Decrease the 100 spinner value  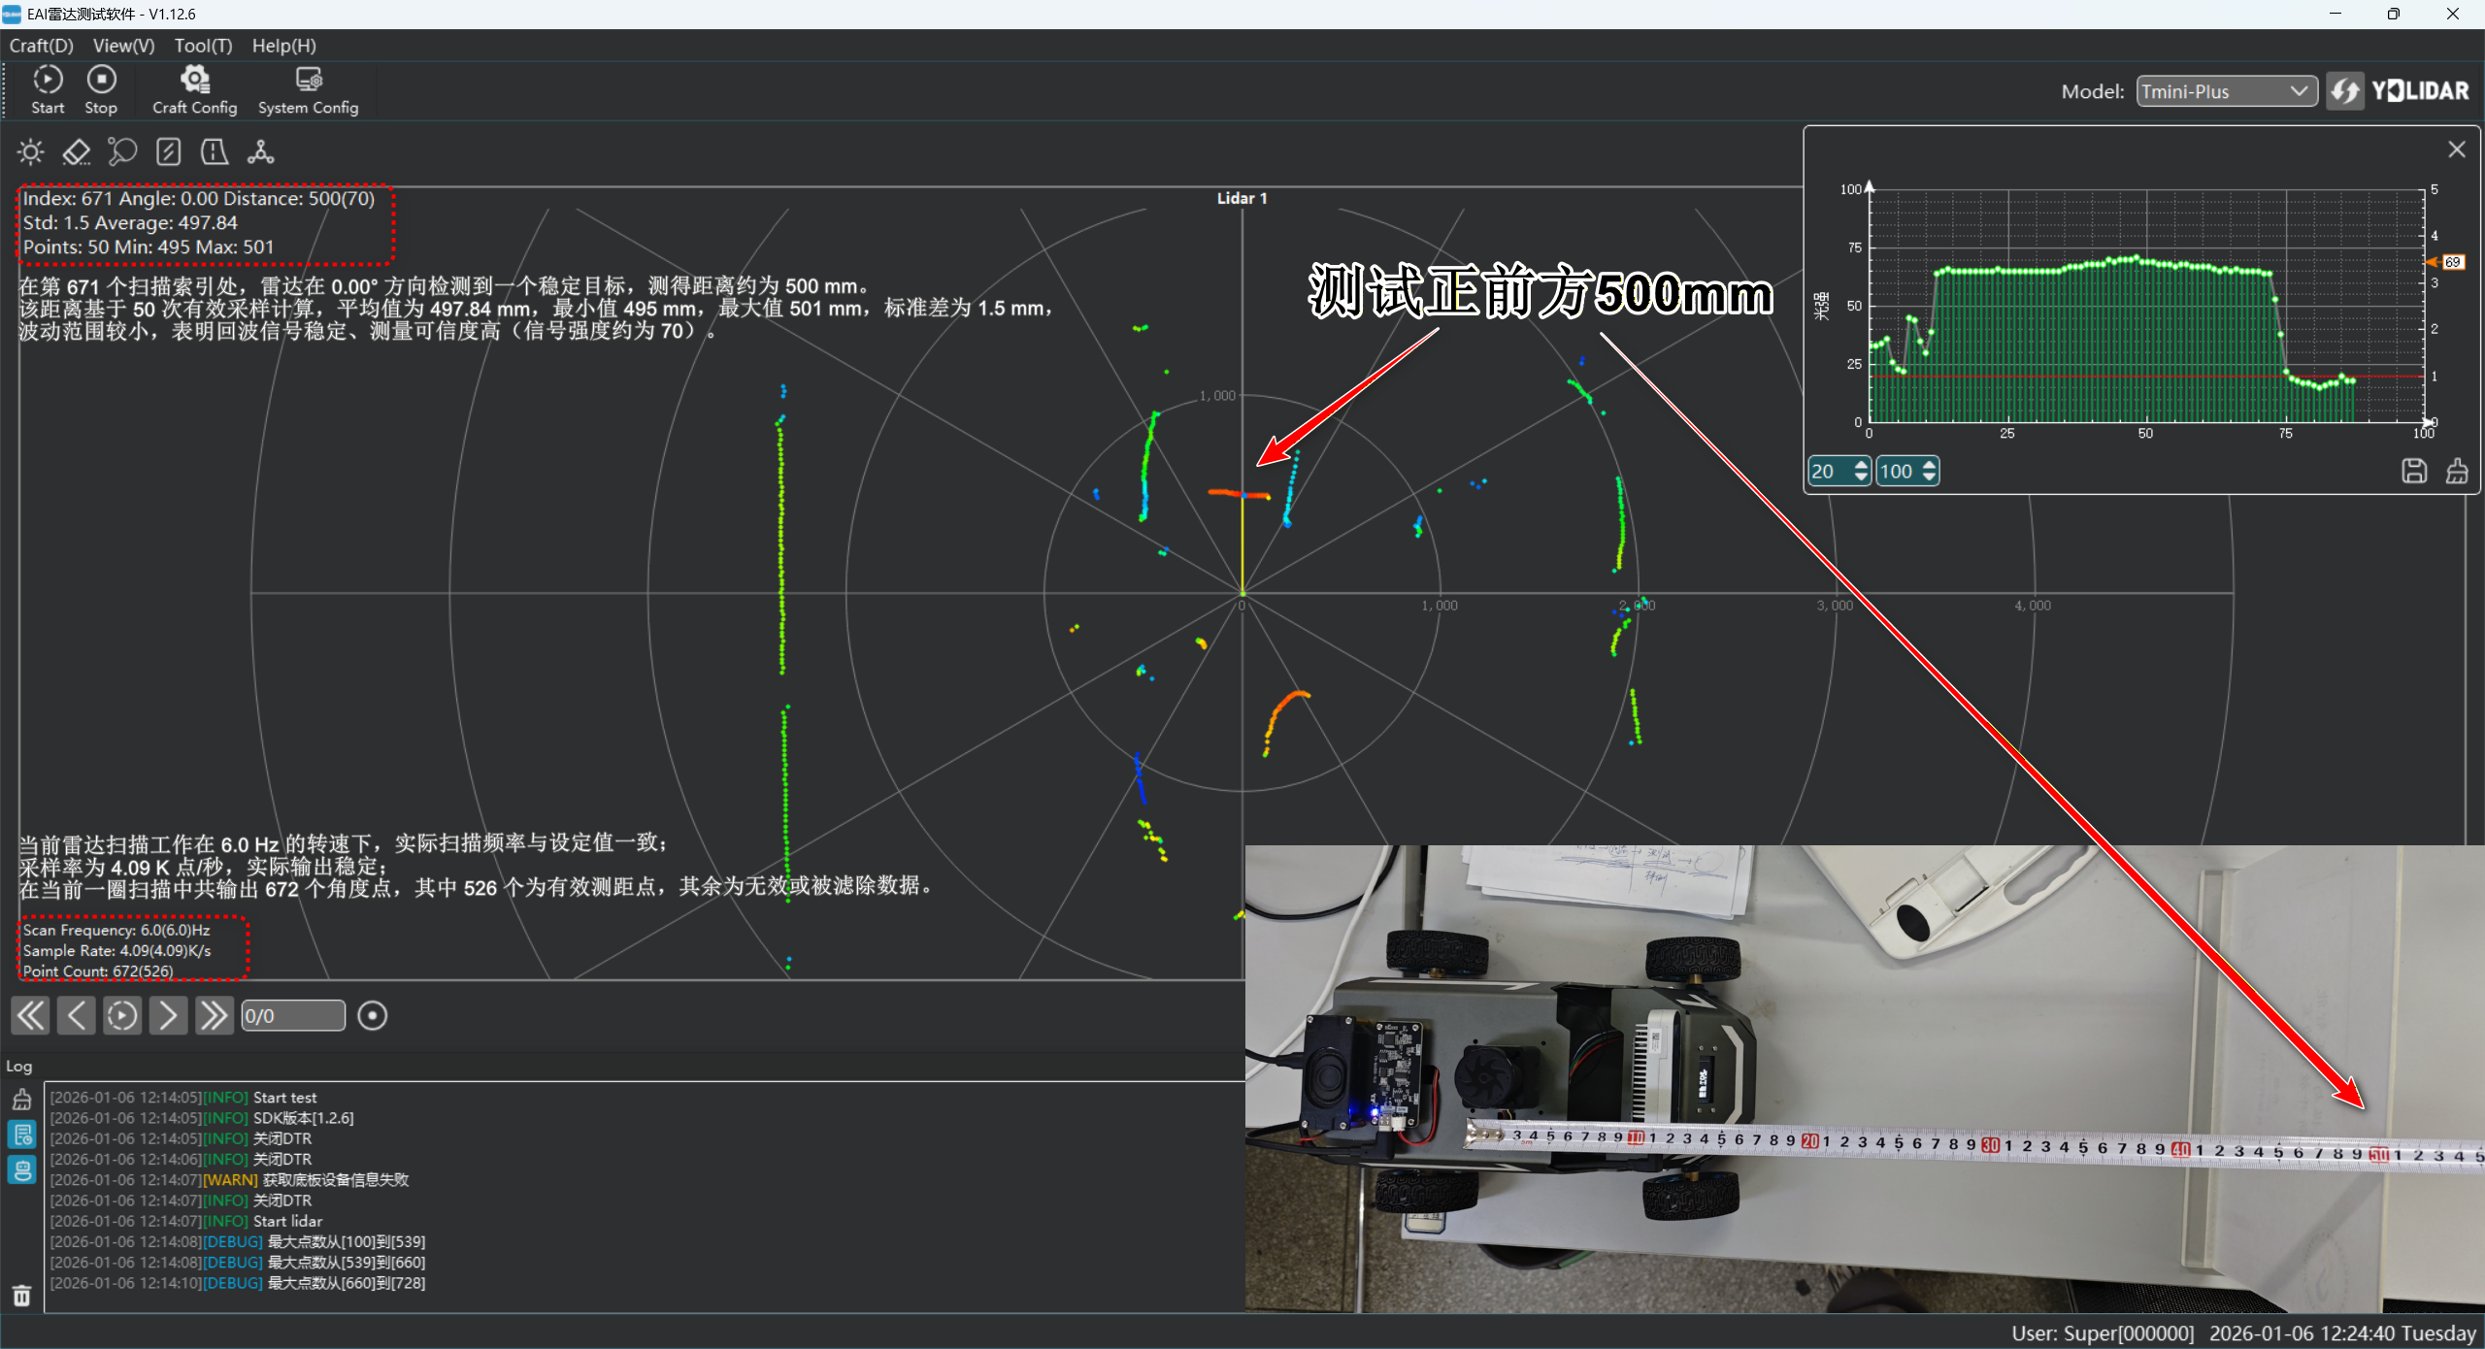1929,477
